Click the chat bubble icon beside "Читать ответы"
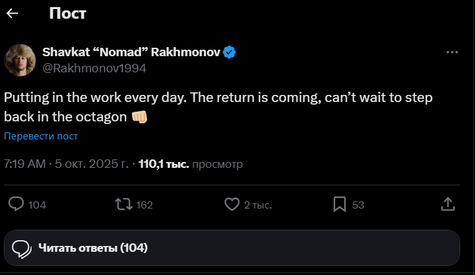 (x=23, y=248)
